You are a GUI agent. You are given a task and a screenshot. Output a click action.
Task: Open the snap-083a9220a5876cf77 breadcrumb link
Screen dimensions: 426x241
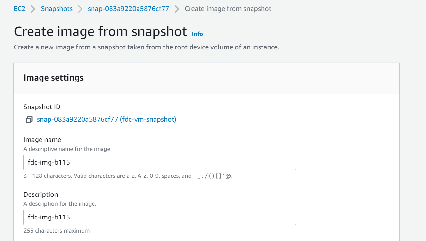[129, 9]
